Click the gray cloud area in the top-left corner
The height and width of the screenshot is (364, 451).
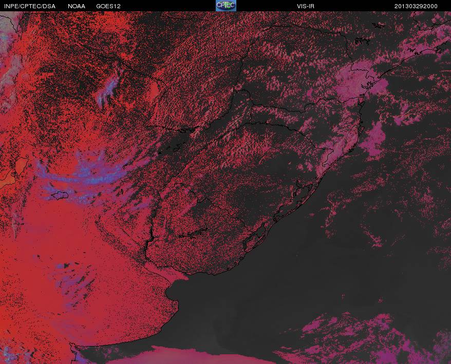pyautogui.click(x=9, y=58)
